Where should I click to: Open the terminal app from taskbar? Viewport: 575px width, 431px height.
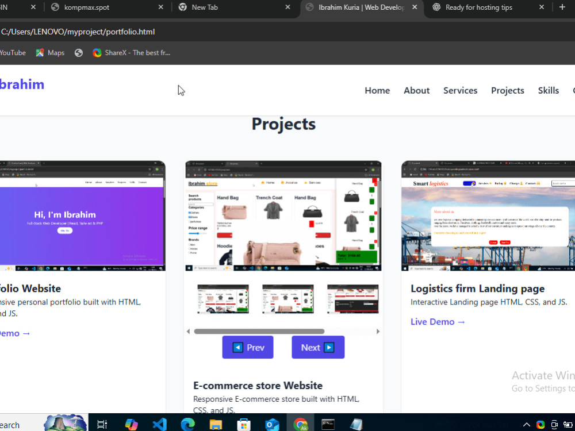[328, 425]
